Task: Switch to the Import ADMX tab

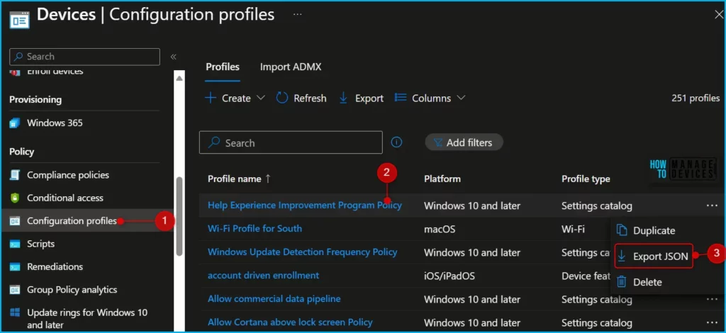Action: tap(290, 67)
